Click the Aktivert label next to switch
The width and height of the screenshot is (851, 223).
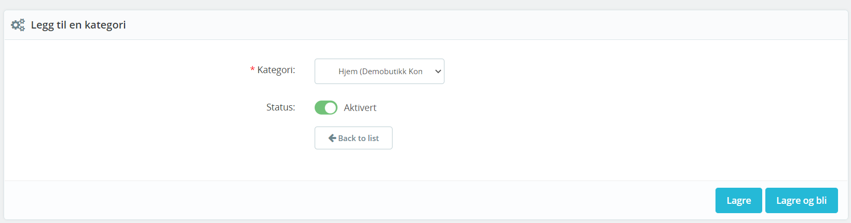360,107
